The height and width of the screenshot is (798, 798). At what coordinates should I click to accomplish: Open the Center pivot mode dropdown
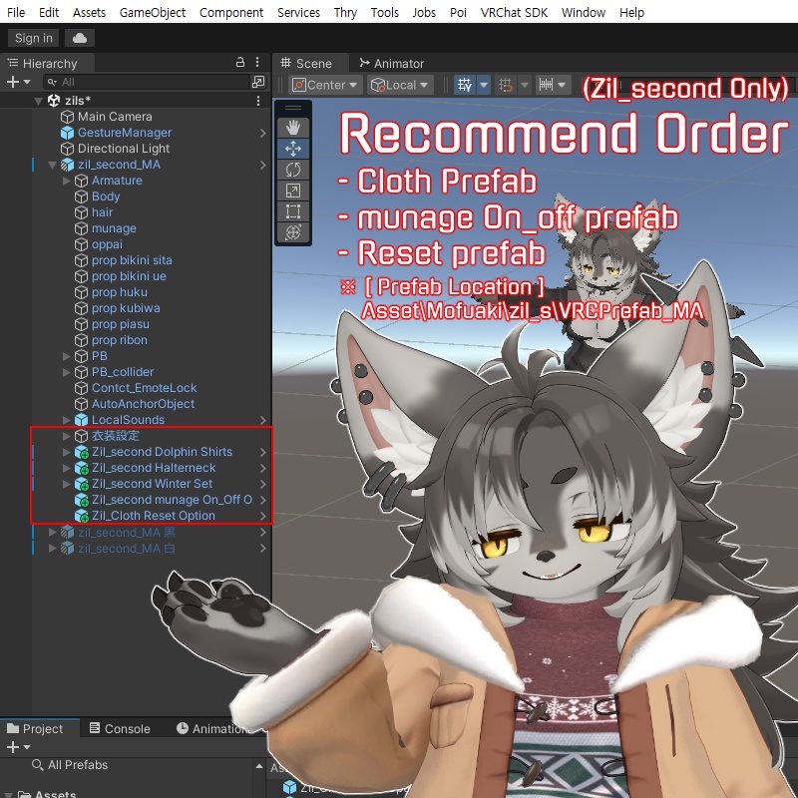(x=325, y=85)
